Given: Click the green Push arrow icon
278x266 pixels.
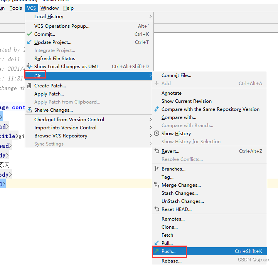Looking at the screenshot, I should (157, 251).
